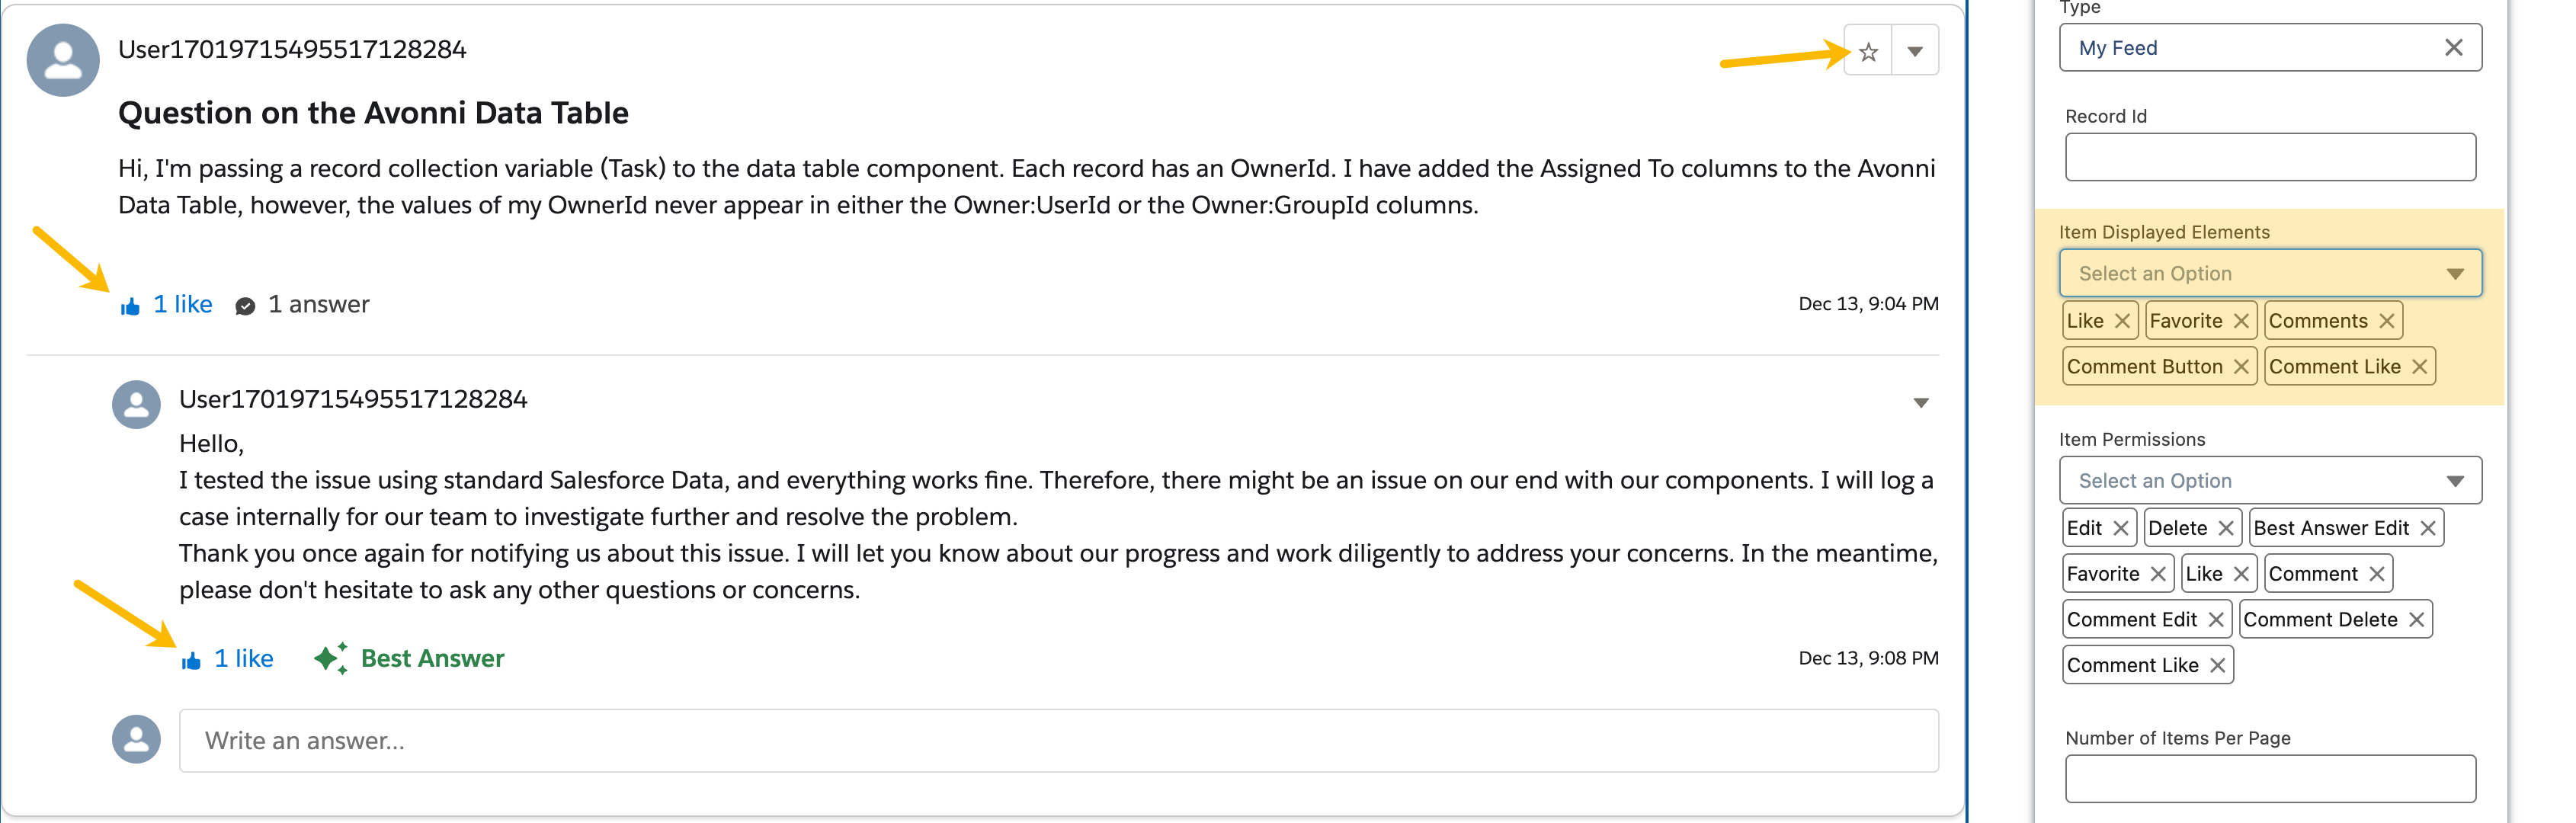2576x823 pixels.
Task: Expand the Item Displayed Elements combobox
Action: pyautogui.click(x=2269, y=274)
